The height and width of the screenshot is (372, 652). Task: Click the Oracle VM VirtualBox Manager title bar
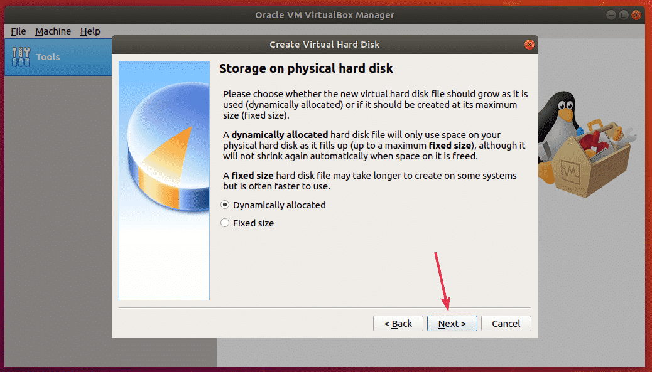pyautogui.click(x=324, y=15)
